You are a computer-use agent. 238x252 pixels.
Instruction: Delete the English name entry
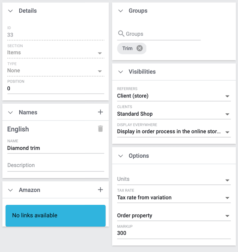click(x=100, y=129)
